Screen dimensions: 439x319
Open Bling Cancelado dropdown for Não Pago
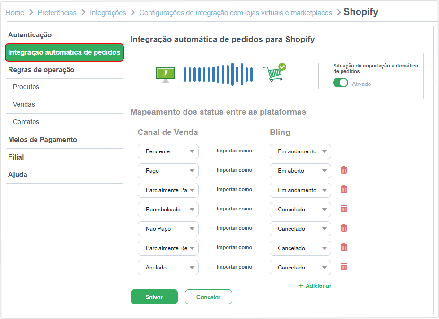(x=300, y=229)
